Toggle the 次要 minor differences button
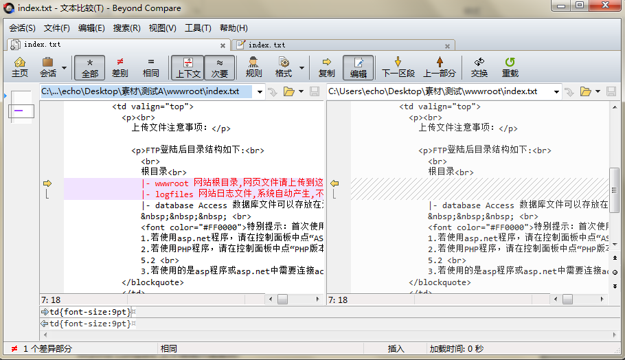 pos(219,67)
